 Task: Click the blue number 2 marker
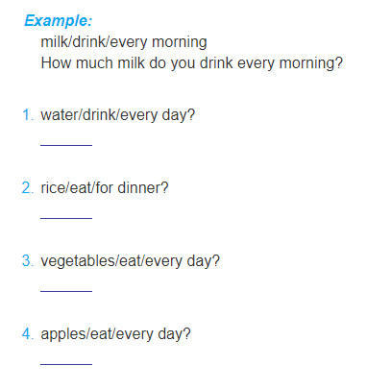pos(28,188)
